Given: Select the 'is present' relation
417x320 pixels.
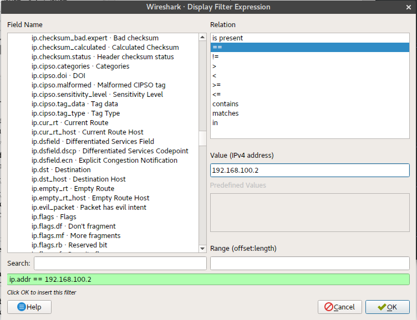Looking at the screenshot, I should [227, 38].
